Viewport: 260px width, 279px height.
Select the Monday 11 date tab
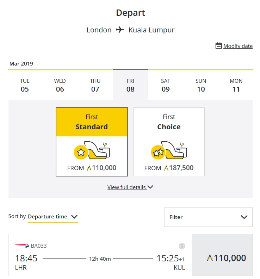point(236,85)
